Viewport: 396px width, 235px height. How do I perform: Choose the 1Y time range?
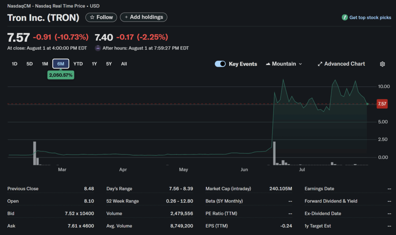coord(94,64)
